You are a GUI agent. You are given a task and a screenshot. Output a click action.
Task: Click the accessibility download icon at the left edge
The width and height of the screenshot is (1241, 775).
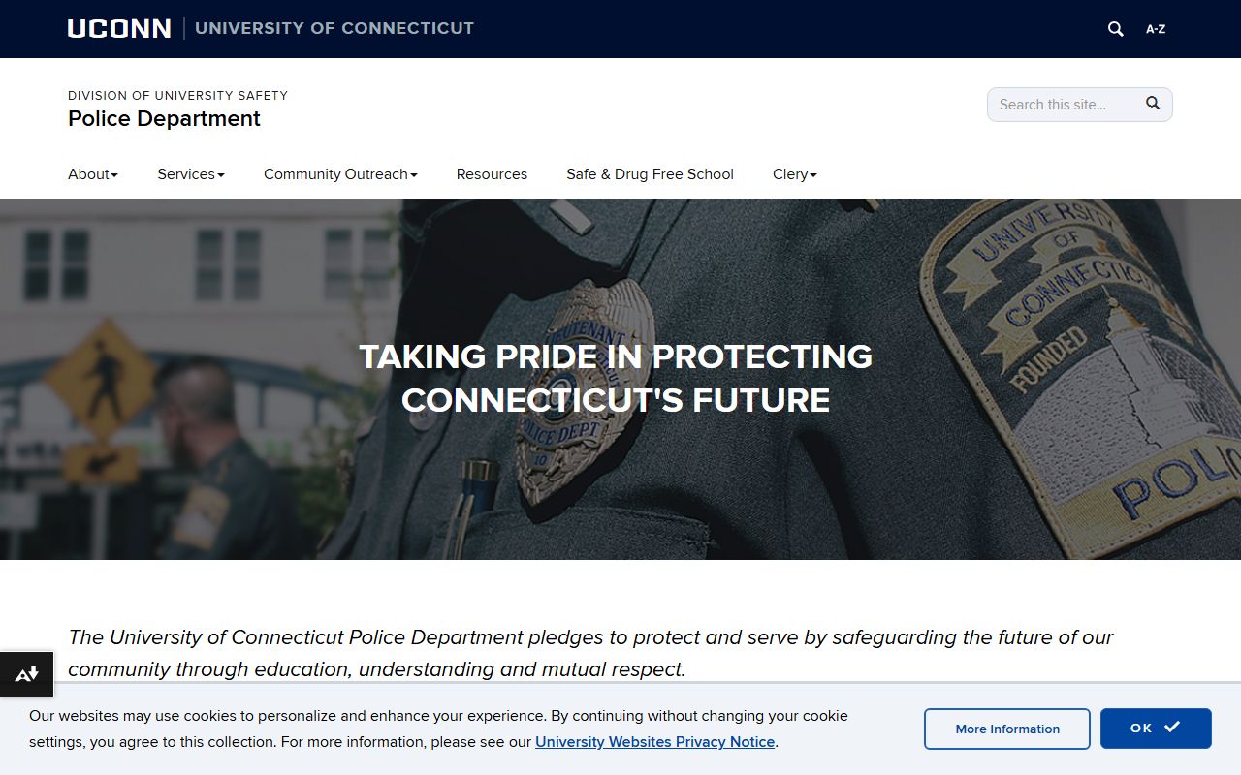(26, 674)
